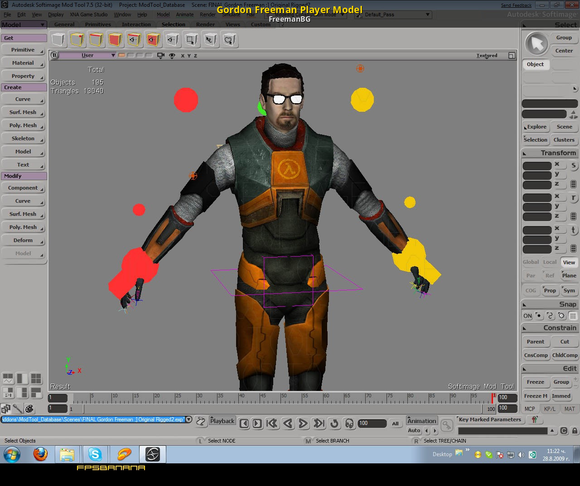Click the lock icon at bottom right
The width and height of the screenshot is (580, 486).
tap(575, 431)
